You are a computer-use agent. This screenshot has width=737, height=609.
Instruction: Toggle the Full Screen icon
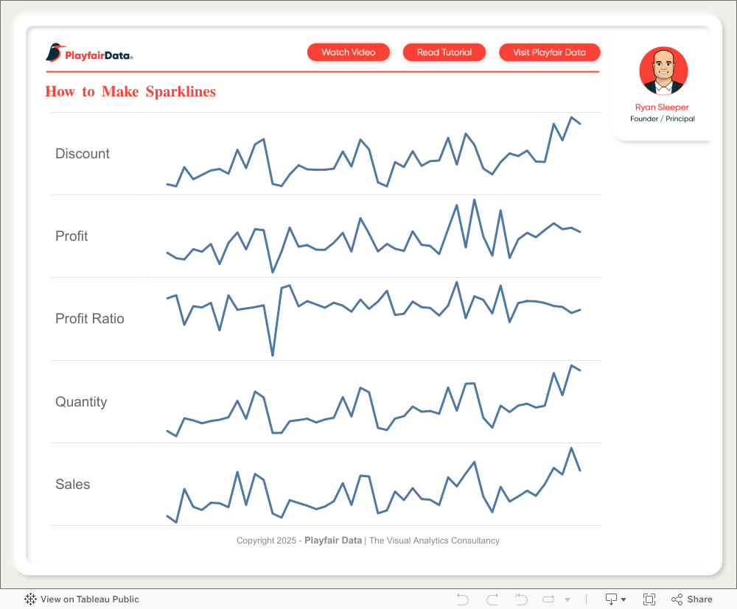(649, 599)
